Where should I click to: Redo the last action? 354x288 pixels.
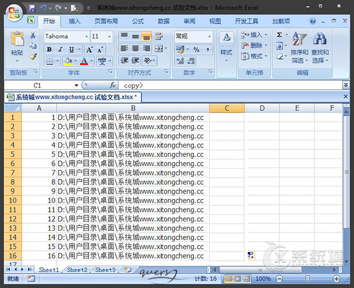(x=58, y=8)
